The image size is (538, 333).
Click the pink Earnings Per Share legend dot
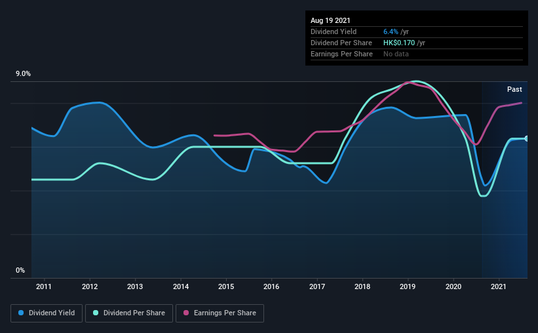[x=186, y=313]
